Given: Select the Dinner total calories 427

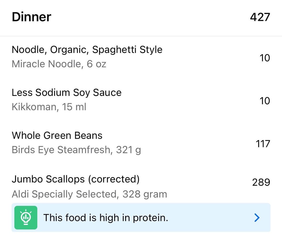Looking at the screenshot, I should pyautogui.click(x=260, y=17).
